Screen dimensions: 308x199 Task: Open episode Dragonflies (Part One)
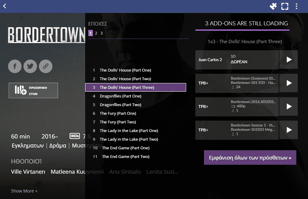coord(136,96)
